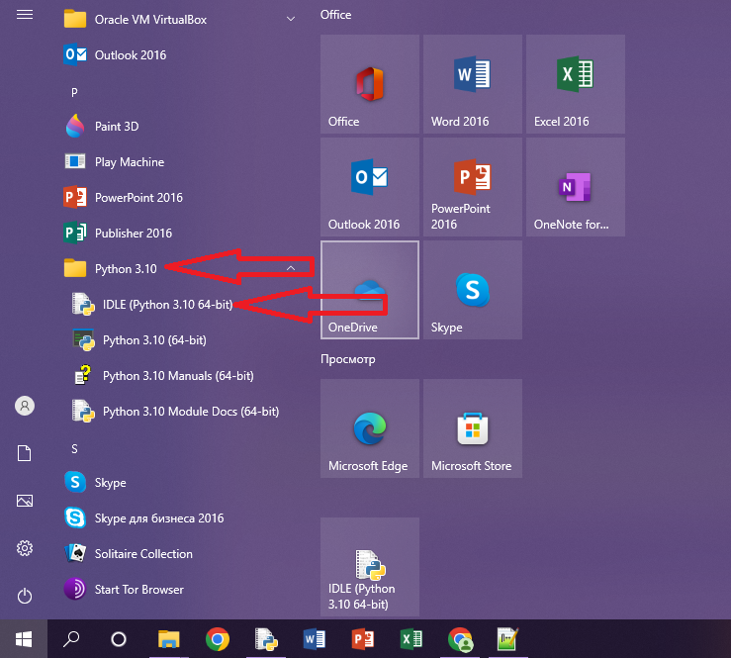Image resolution: width=731 pixels, height=658 pixels.
Task: Open Settings gear in Start sidebar
Action: [x=25, y=548]
